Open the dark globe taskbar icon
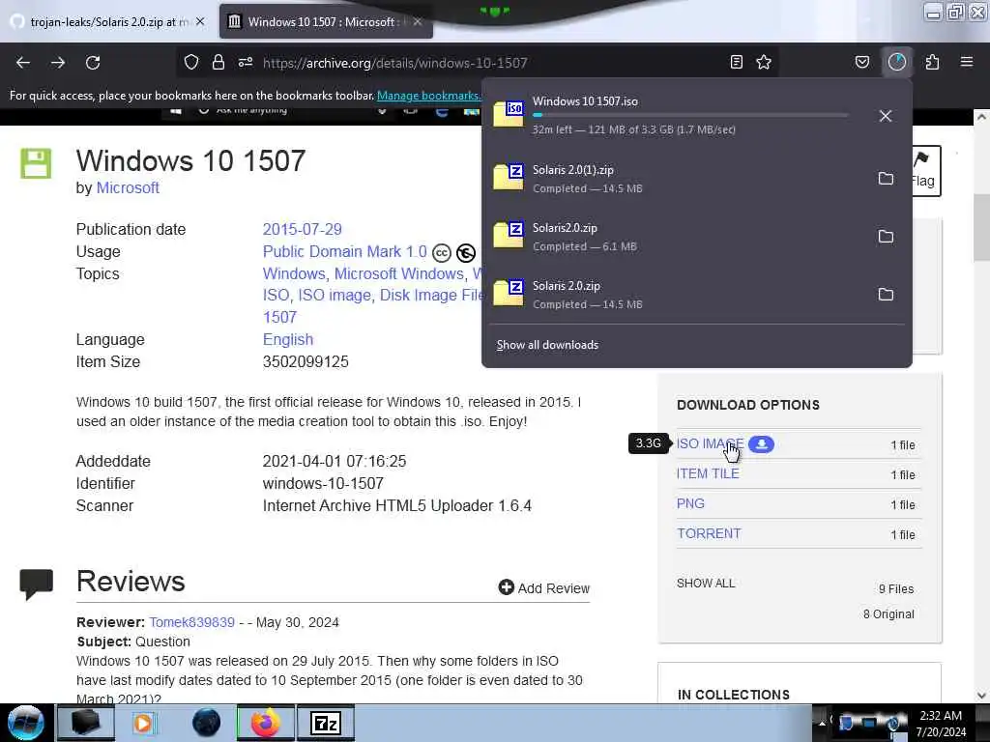The height and width of the screenshot is (742, 990). point(207,723)
